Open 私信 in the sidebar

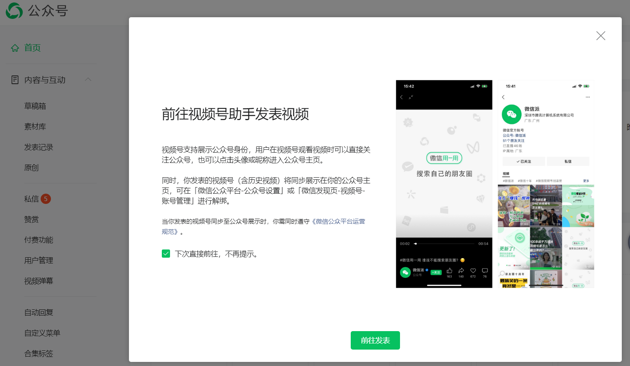(x=31, y=199)
